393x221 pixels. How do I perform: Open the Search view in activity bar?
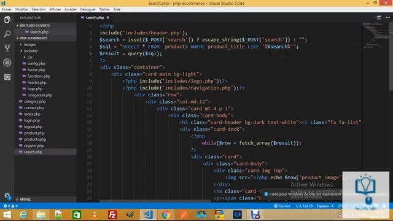click(7, 34)
